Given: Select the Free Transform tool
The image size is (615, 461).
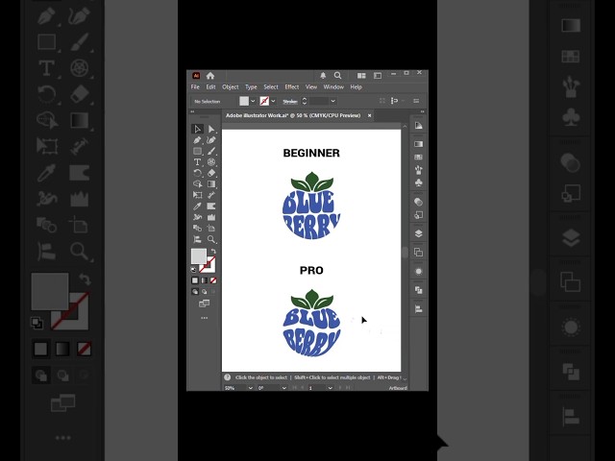Looking at the screenshot, I should [197, 195].
